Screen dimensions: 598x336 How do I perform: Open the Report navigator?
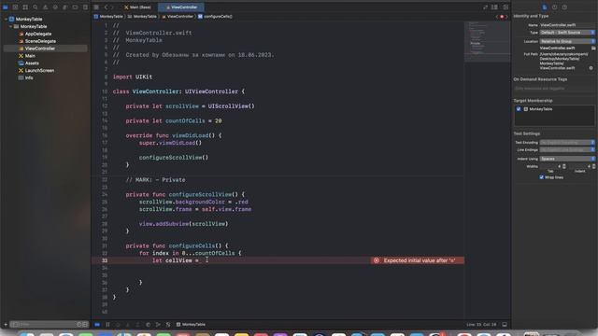[85, 7]
